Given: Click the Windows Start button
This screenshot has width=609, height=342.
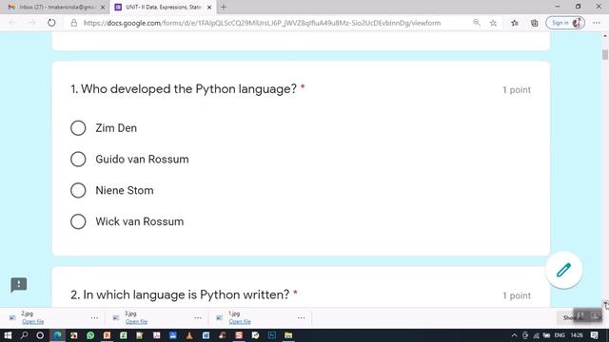Looking at the screenshot, I should point(8,335).
